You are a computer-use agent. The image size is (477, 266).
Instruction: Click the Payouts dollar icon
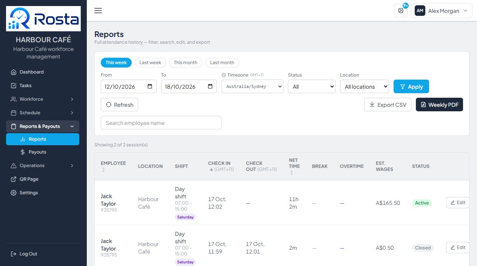[23, 152]
